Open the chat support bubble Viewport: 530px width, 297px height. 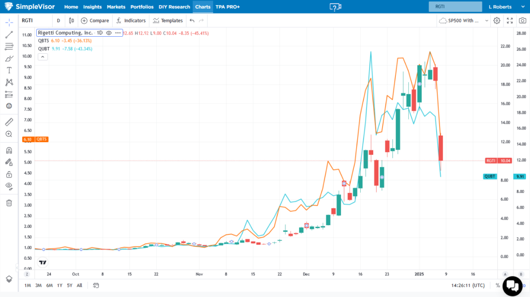(x=512, y=286)
